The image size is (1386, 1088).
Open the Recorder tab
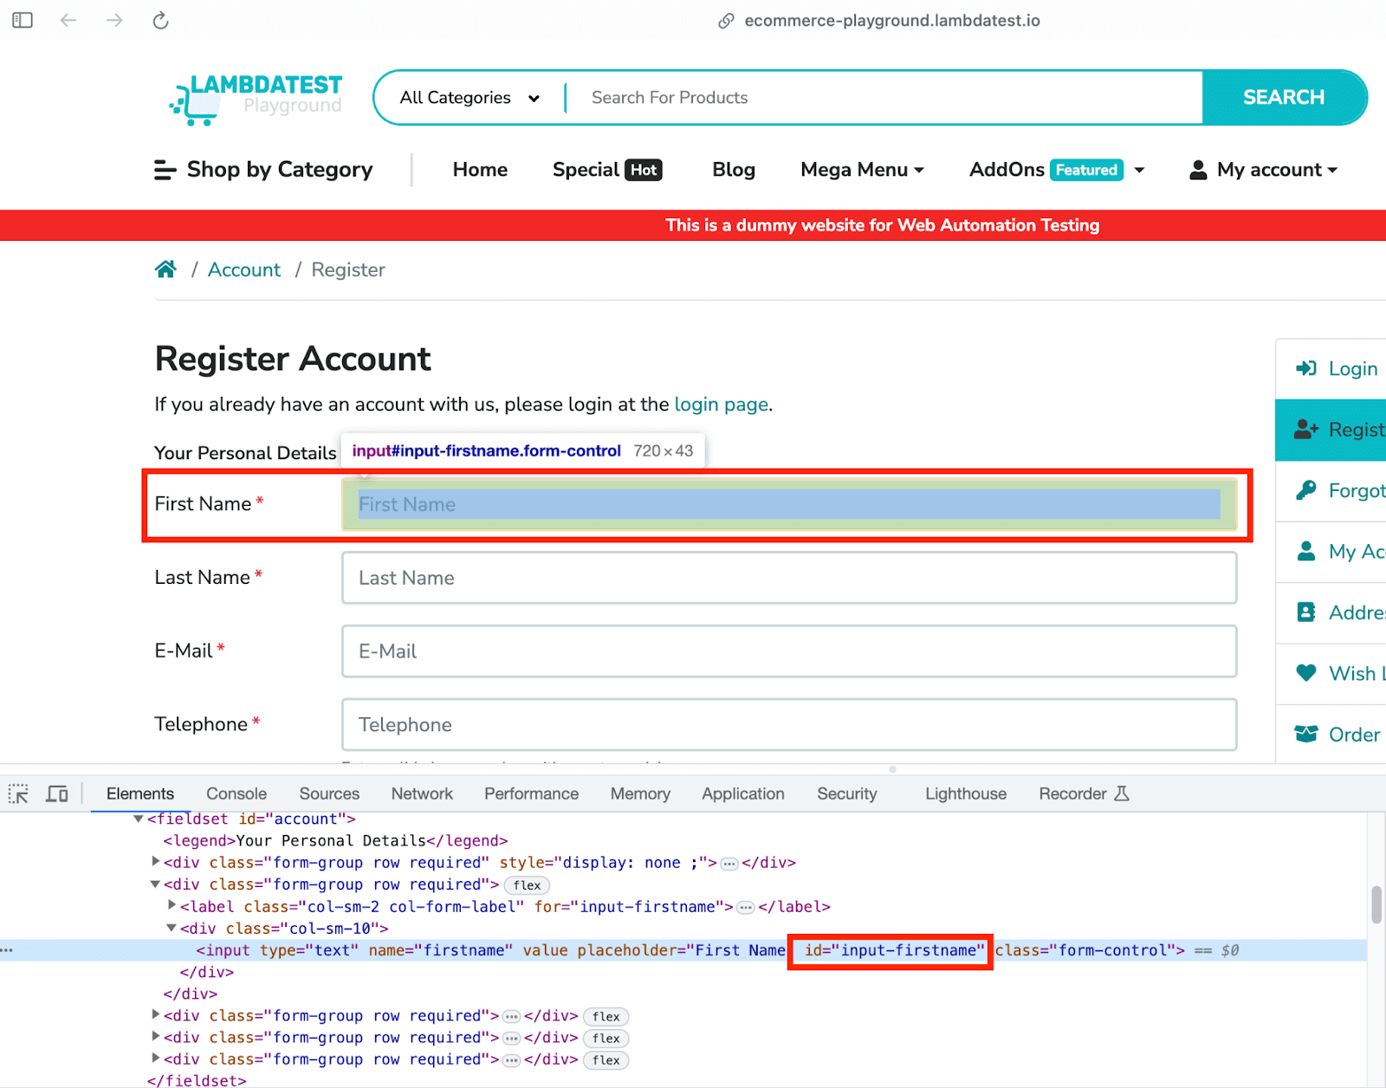tap(1084, 793)
